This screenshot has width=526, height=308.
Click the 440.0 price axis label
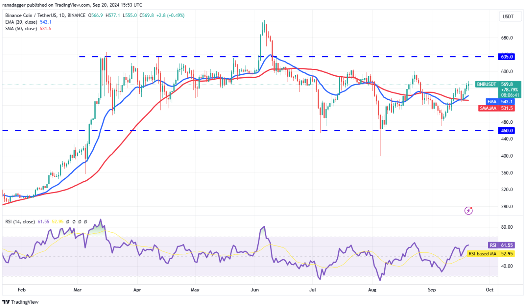click(x=507, y=139)
